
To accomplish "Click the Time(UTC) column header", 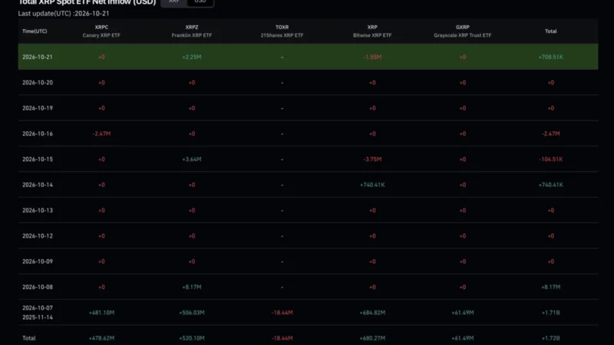I will (x=35, y=31).
